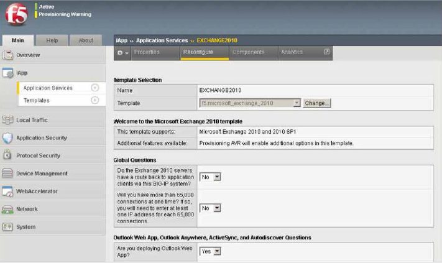Image resolution: width=442 pixels, height=263 pixels.
Task: Click the System icon
Action: coord(7,227)
